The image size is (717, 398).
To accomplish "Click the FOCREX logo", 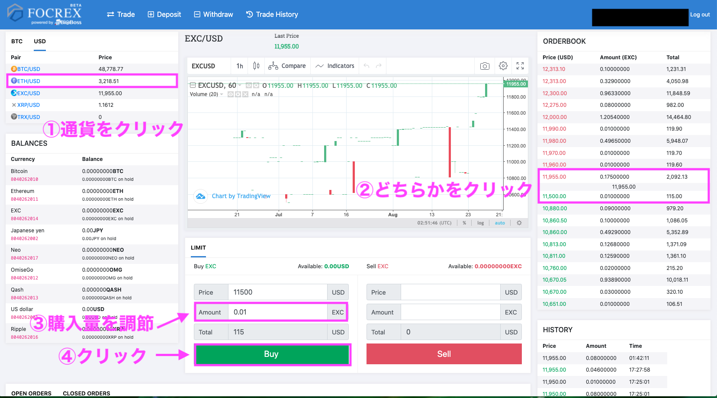I will click(x=45, y=14).
